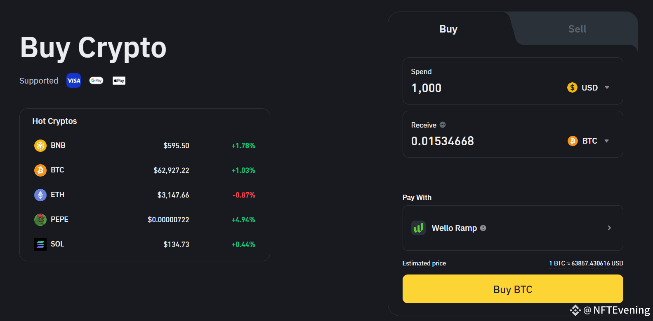Click the Bitcoin icon in Hot Cryptos

(x=40, y=170)
